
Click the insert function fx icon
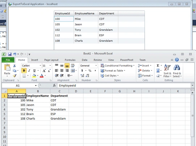pos(54,85)
